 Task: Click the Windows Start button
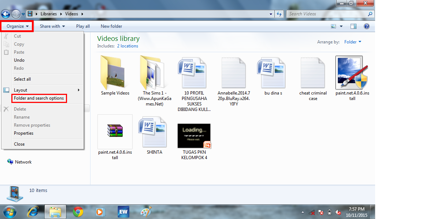(x=10, y=212)
